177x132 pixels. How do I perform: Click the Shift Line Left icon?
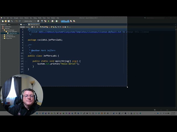coord(58,27)
